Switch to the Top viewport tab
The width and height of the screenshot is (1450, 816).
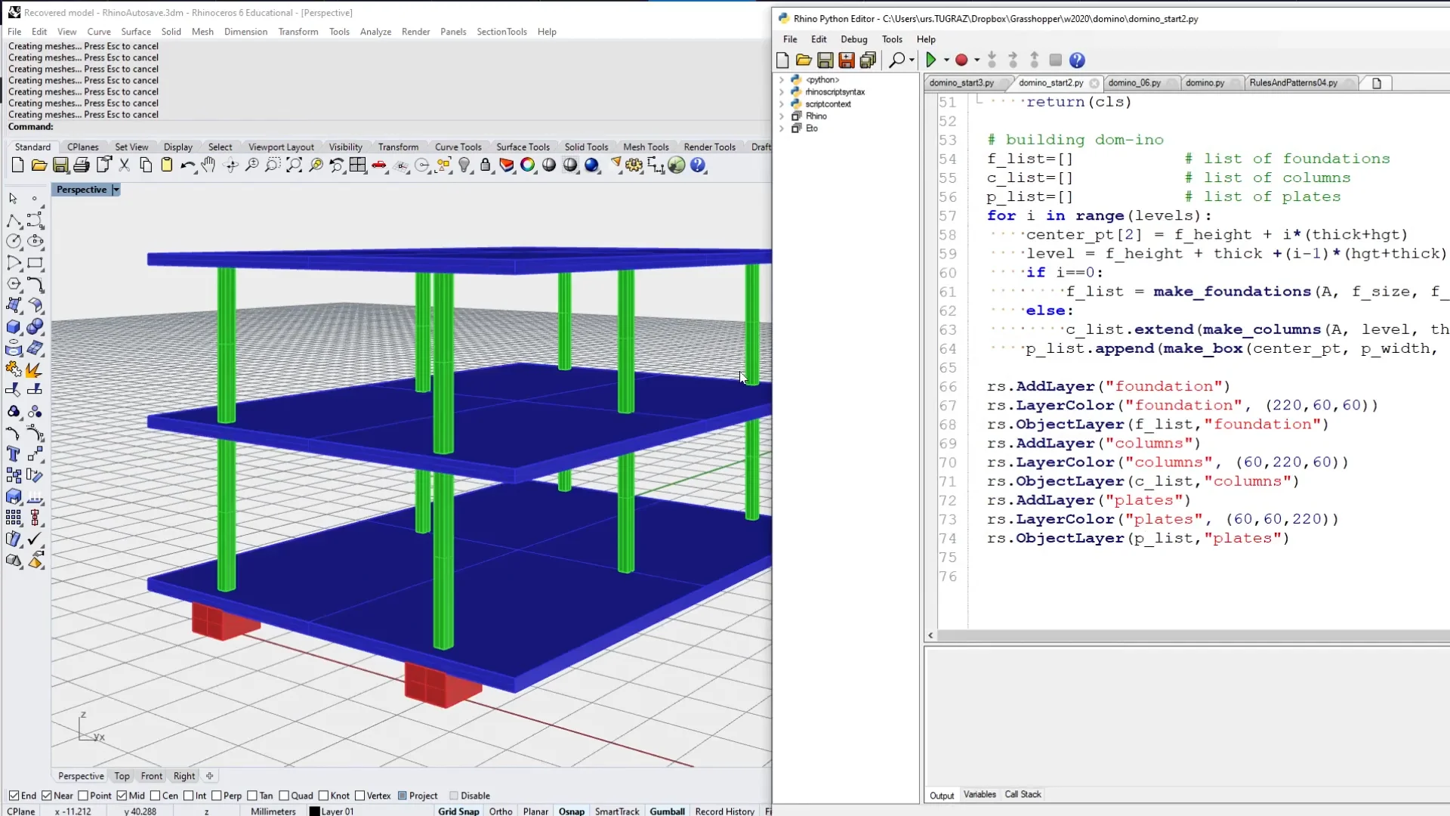(x=122, y=776)
